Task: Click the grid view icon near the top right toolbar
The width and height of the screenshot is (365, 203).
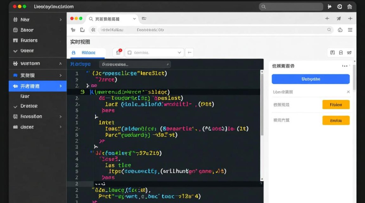Action: coord(332,53)
